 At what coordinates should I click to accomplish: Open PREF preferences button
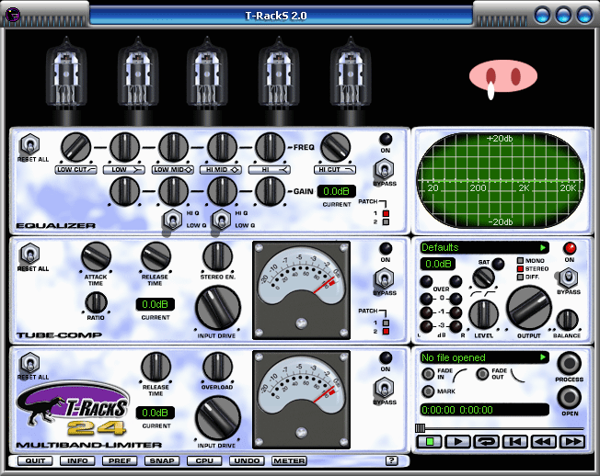[x=120, y=460]
